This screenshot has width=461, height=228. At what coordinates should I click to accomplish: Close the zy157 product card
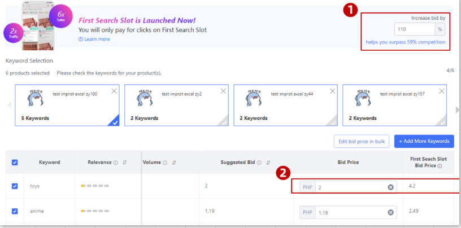tap(442, 91)
